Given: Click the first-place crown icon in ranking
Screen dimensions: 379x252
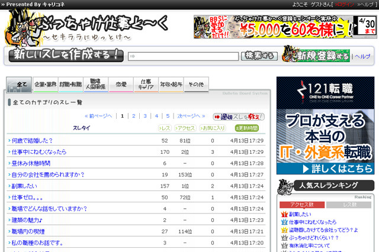Looking at the screenshot, I should point(284,214).
